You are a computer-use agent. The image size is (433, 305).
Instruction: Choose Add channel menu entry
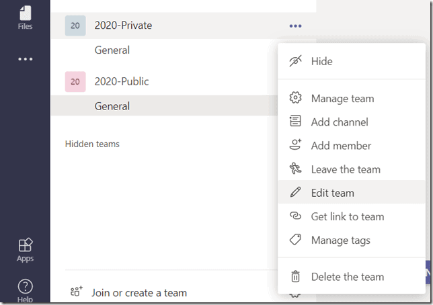tap(352, 122)
